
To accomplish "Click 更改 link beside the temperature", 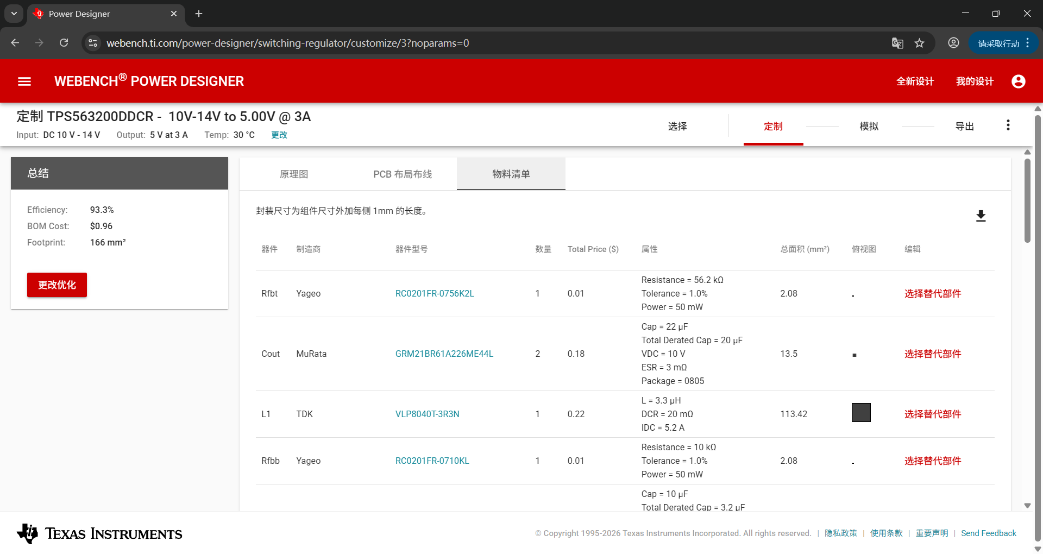I will 279,135.
